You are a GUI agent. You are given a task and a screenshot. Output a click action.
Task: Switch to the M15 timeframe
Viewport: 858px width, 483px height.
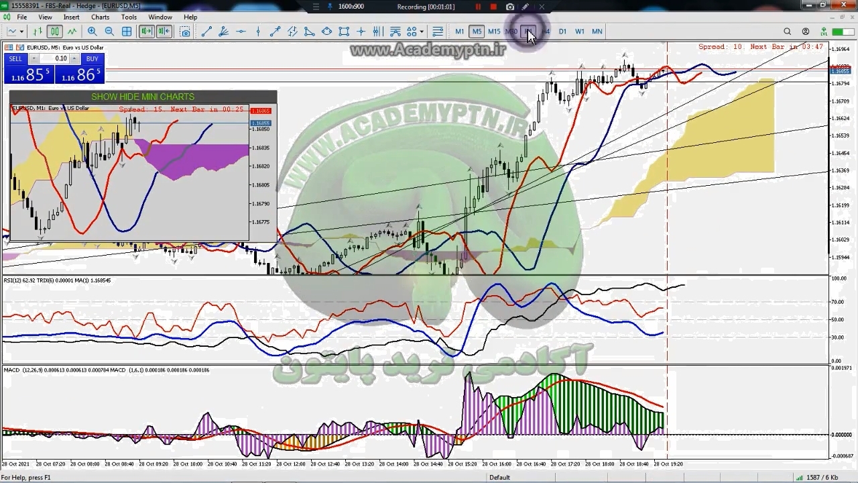coord(494,32)
